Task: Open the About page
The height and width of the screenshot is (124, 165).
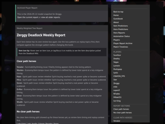Action: [116, 22]
